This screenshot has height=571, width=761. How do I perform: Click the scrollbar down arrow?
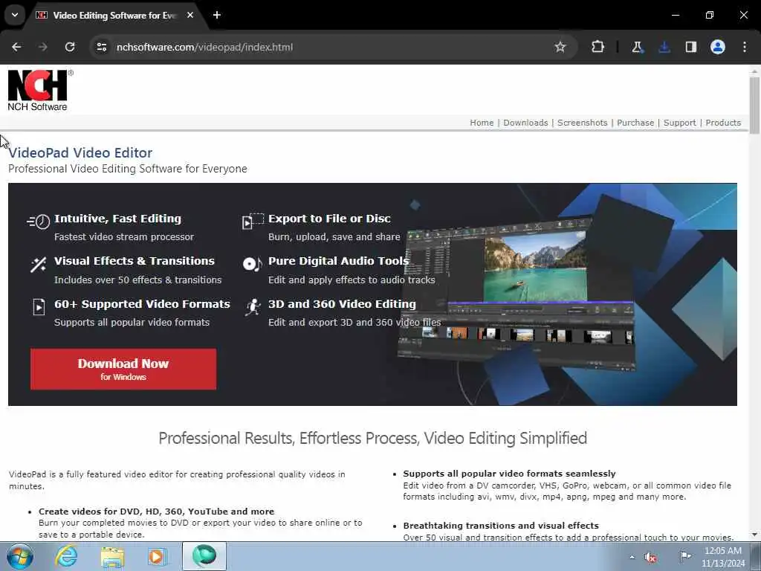tap(754, 535)
